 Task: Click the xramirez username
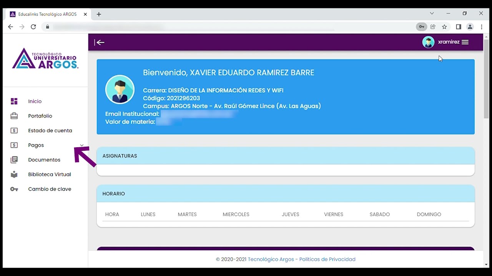point(449,42)
